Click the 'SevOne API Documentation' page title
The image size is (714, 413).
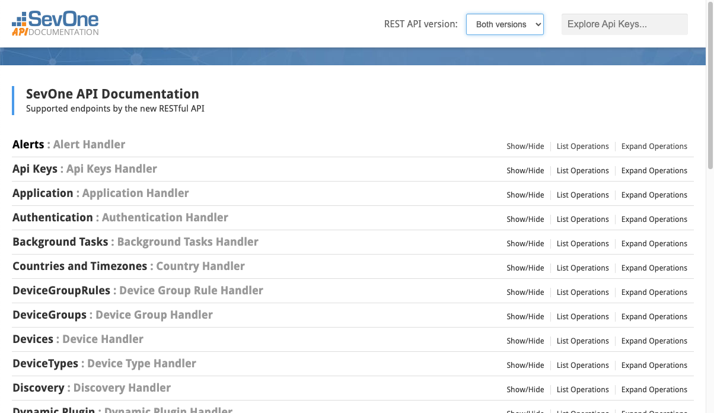point(113,94)
